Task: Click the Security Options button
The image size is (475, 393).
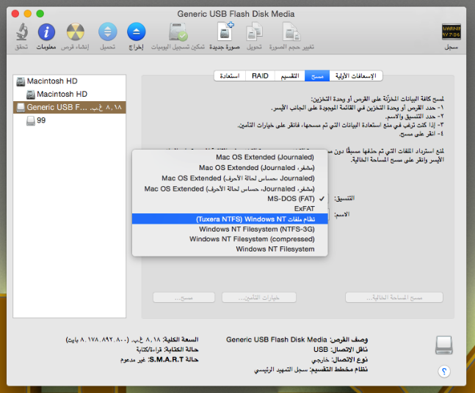Action: pyautogui.click(x=259, y=298)
